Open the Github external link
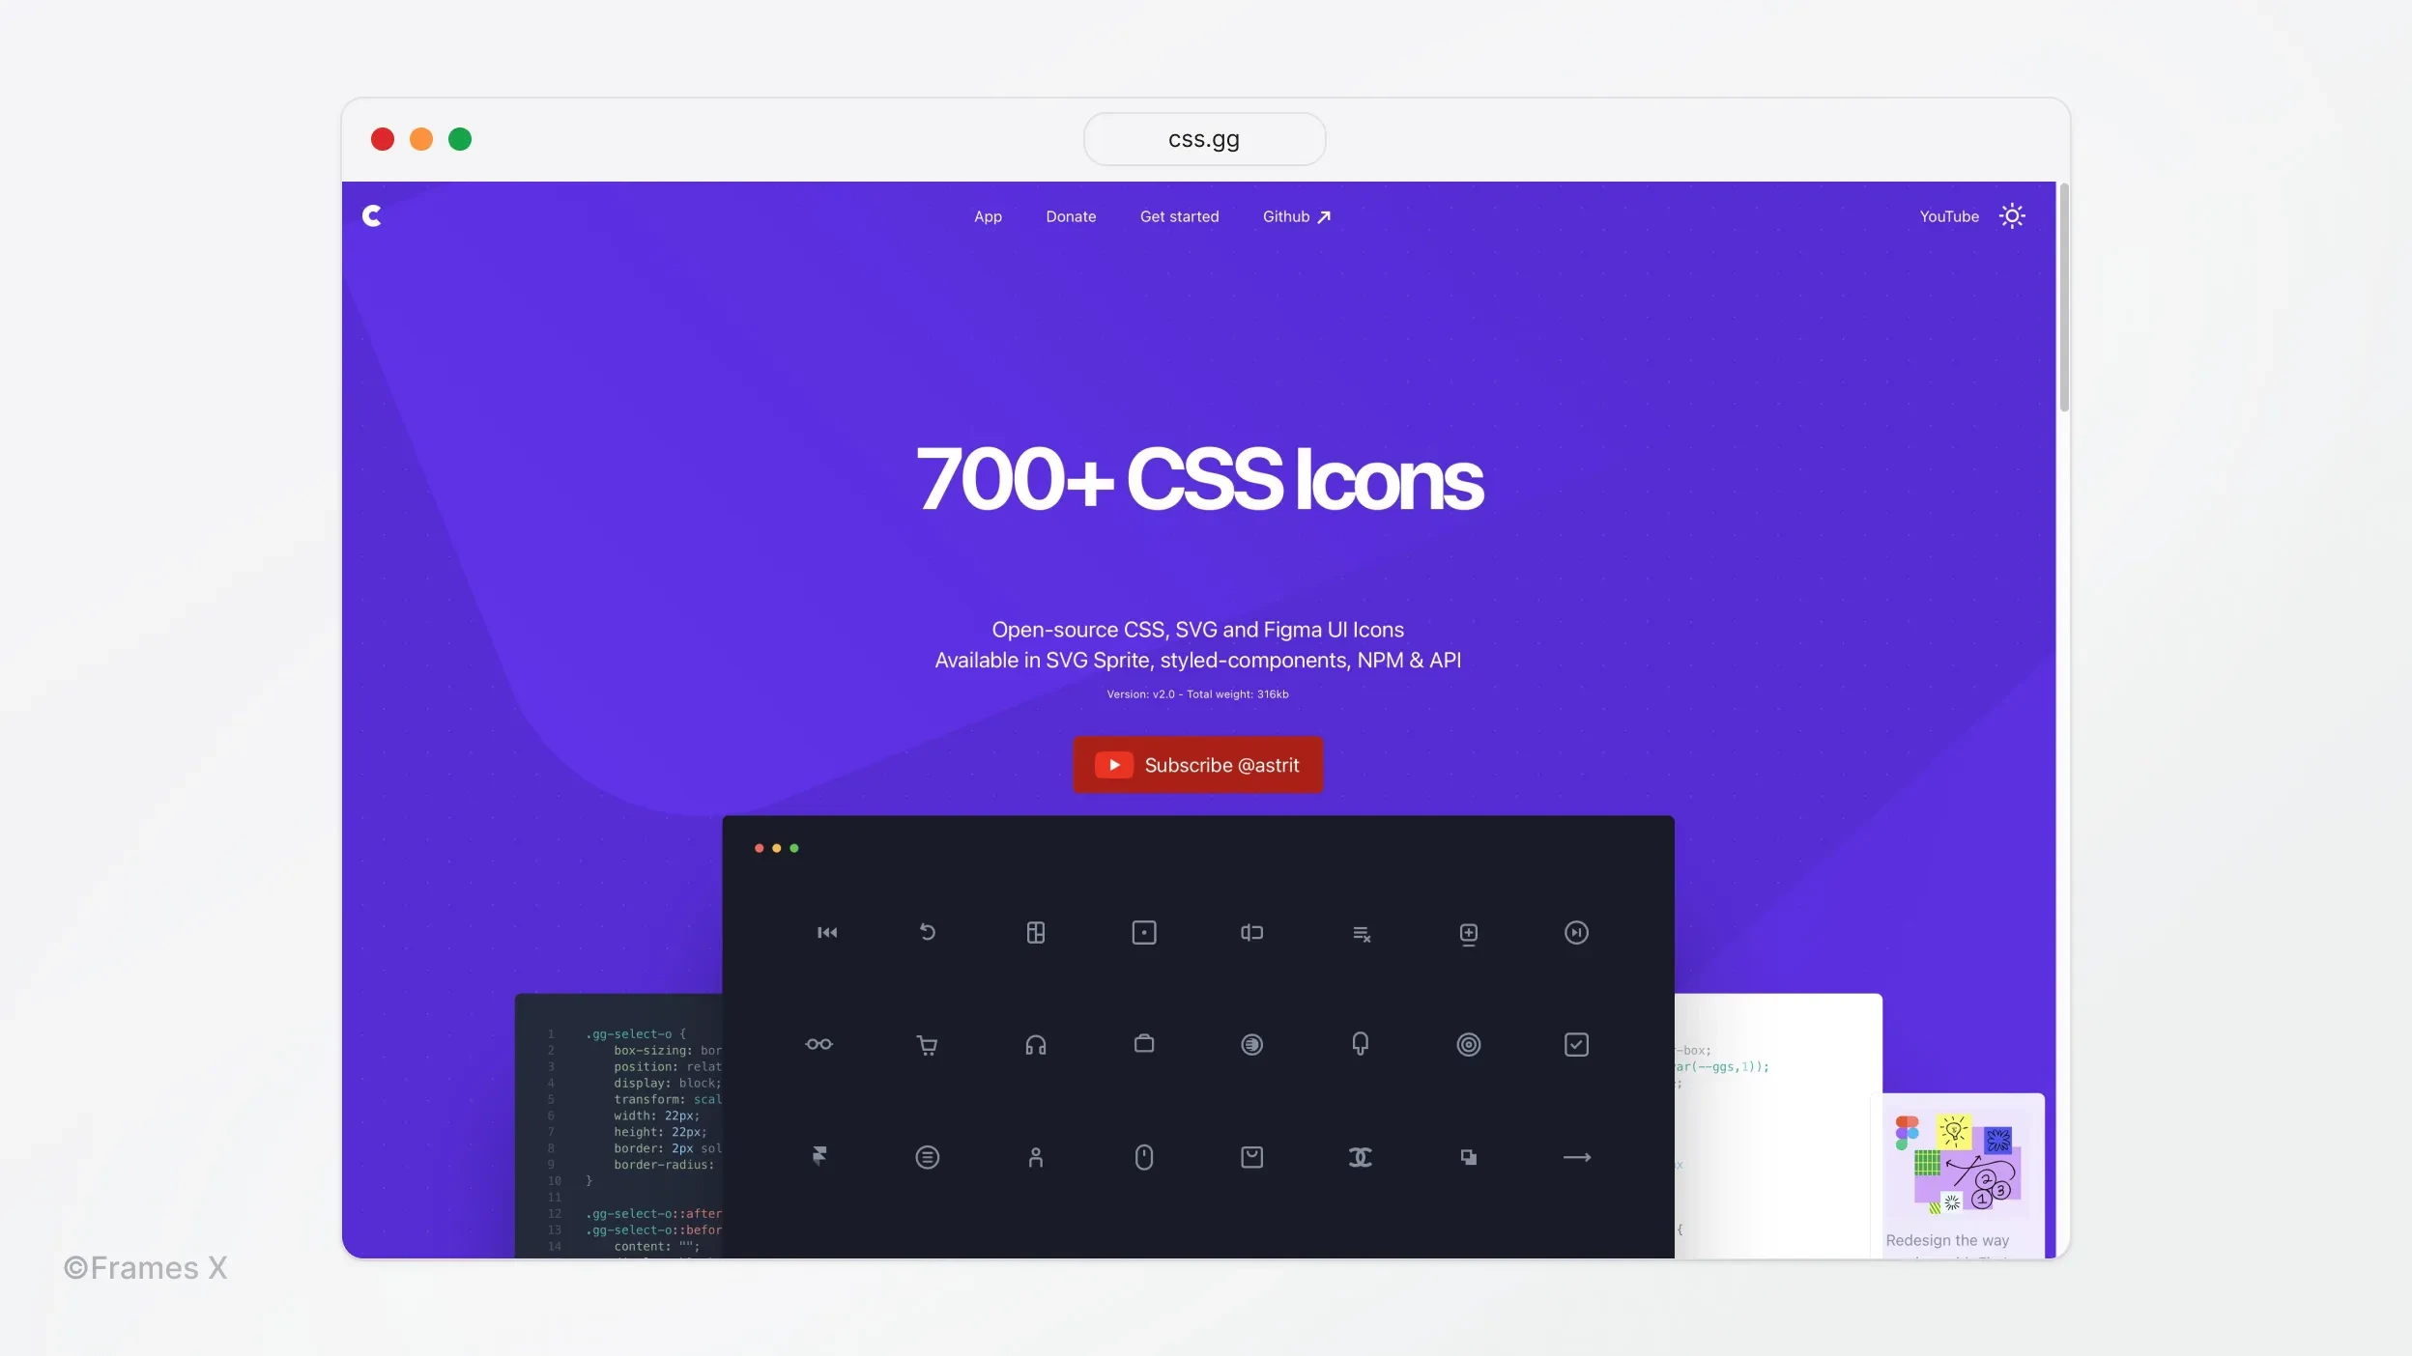 tap(1297, 217)
